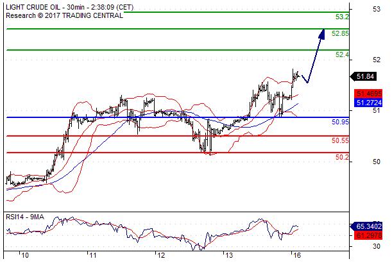Viewport: 392px width, 268px height.
Task: Click the 50.2 support level label
Action: point(342,157)
